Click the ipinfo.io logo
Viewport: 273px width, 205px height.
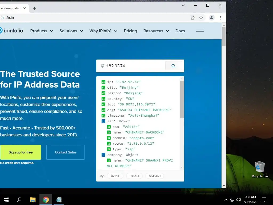click(x=11, y=31)
